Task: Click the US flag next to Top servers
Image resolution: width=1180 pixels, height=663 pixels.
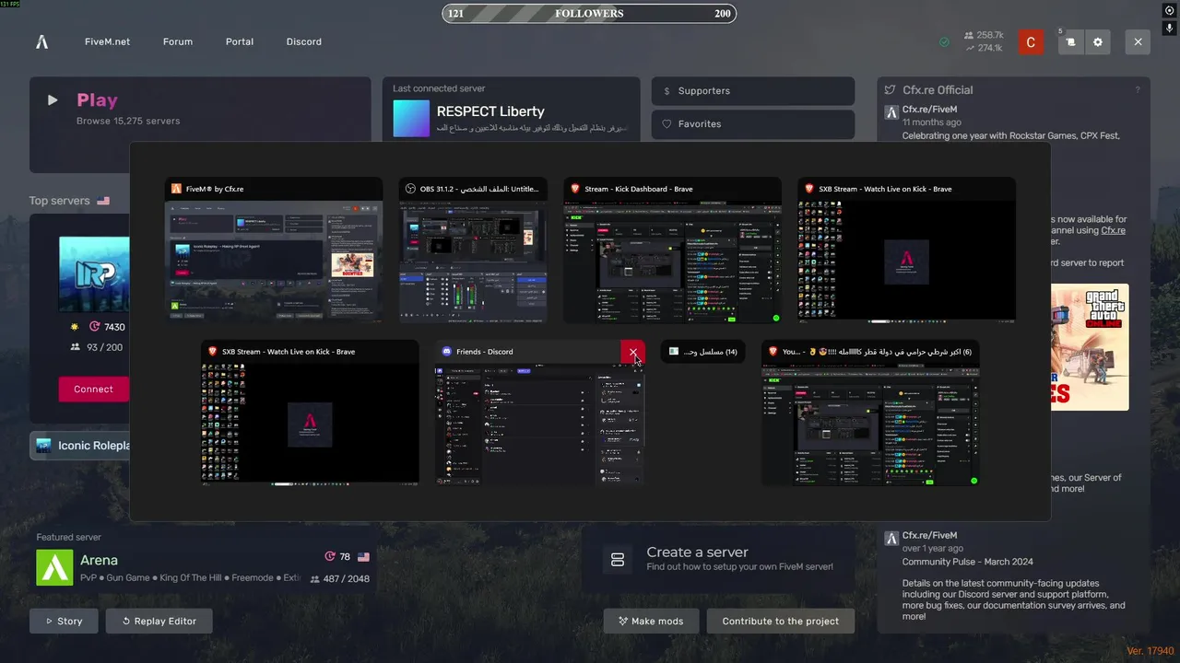Action: 103,201
